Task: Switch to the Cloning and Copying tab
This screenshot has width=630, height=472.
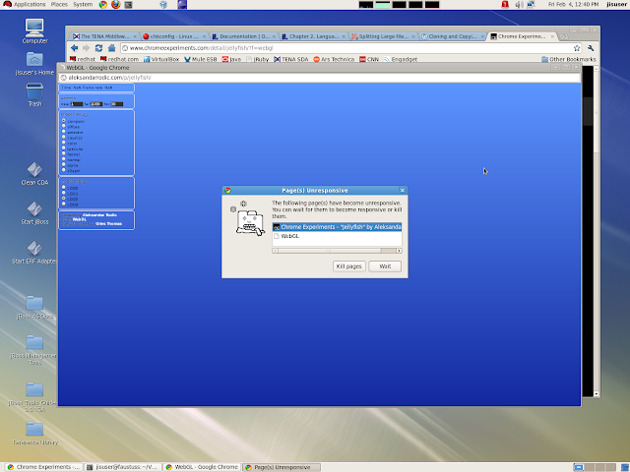Action: pos(453,36)
